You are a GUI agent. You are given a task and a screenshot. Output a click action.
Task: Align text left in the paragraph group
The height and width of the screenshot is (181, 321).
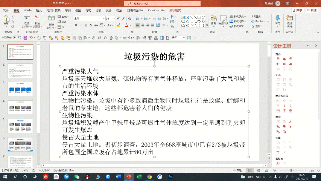[x=138, y=25]
